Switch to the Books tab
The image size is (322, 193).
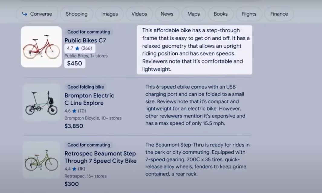tap(221, 14)
